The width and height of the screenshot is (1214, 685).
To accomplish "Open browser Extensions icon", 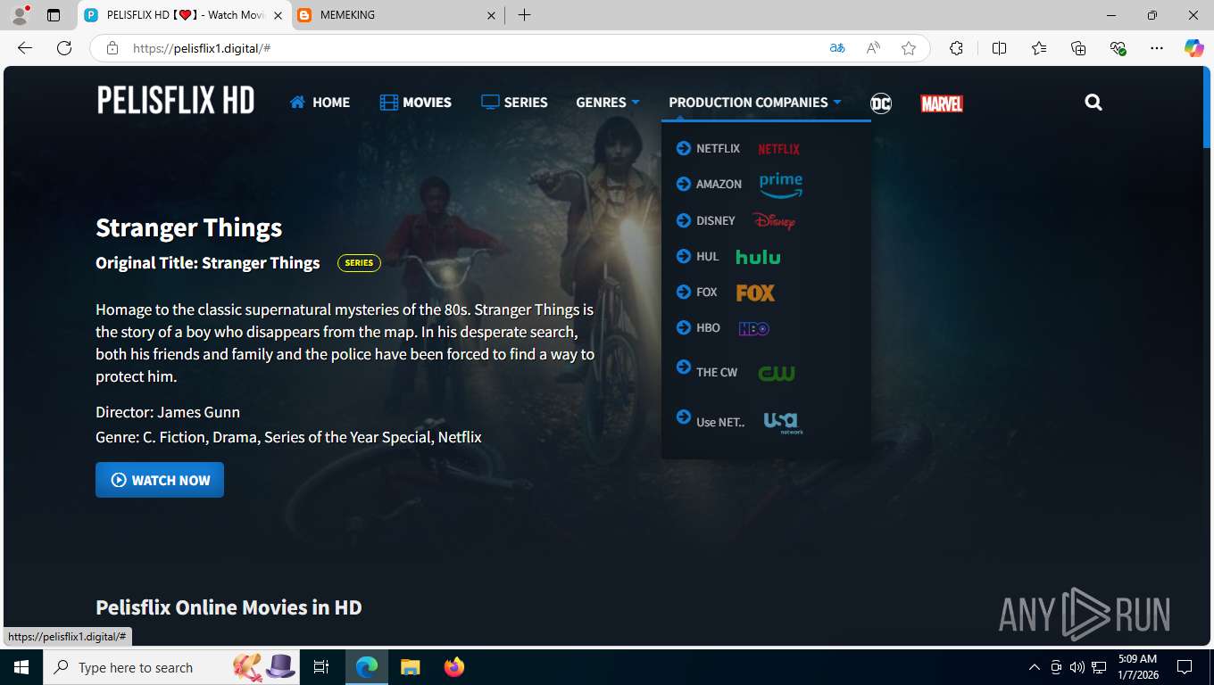I will click(956, 48).
